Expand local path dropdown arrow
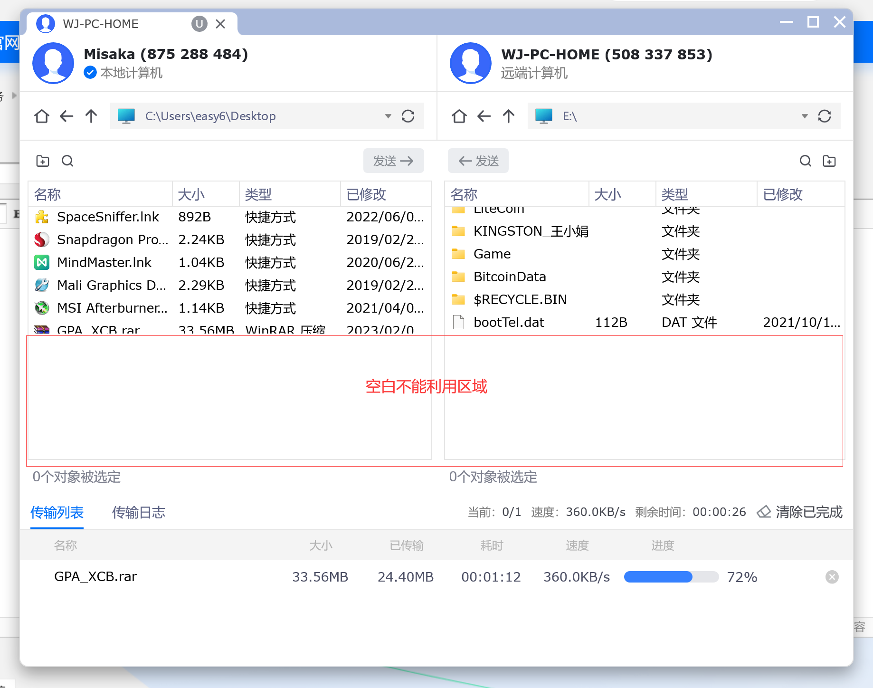873x688 pixels. pos(388,116)
